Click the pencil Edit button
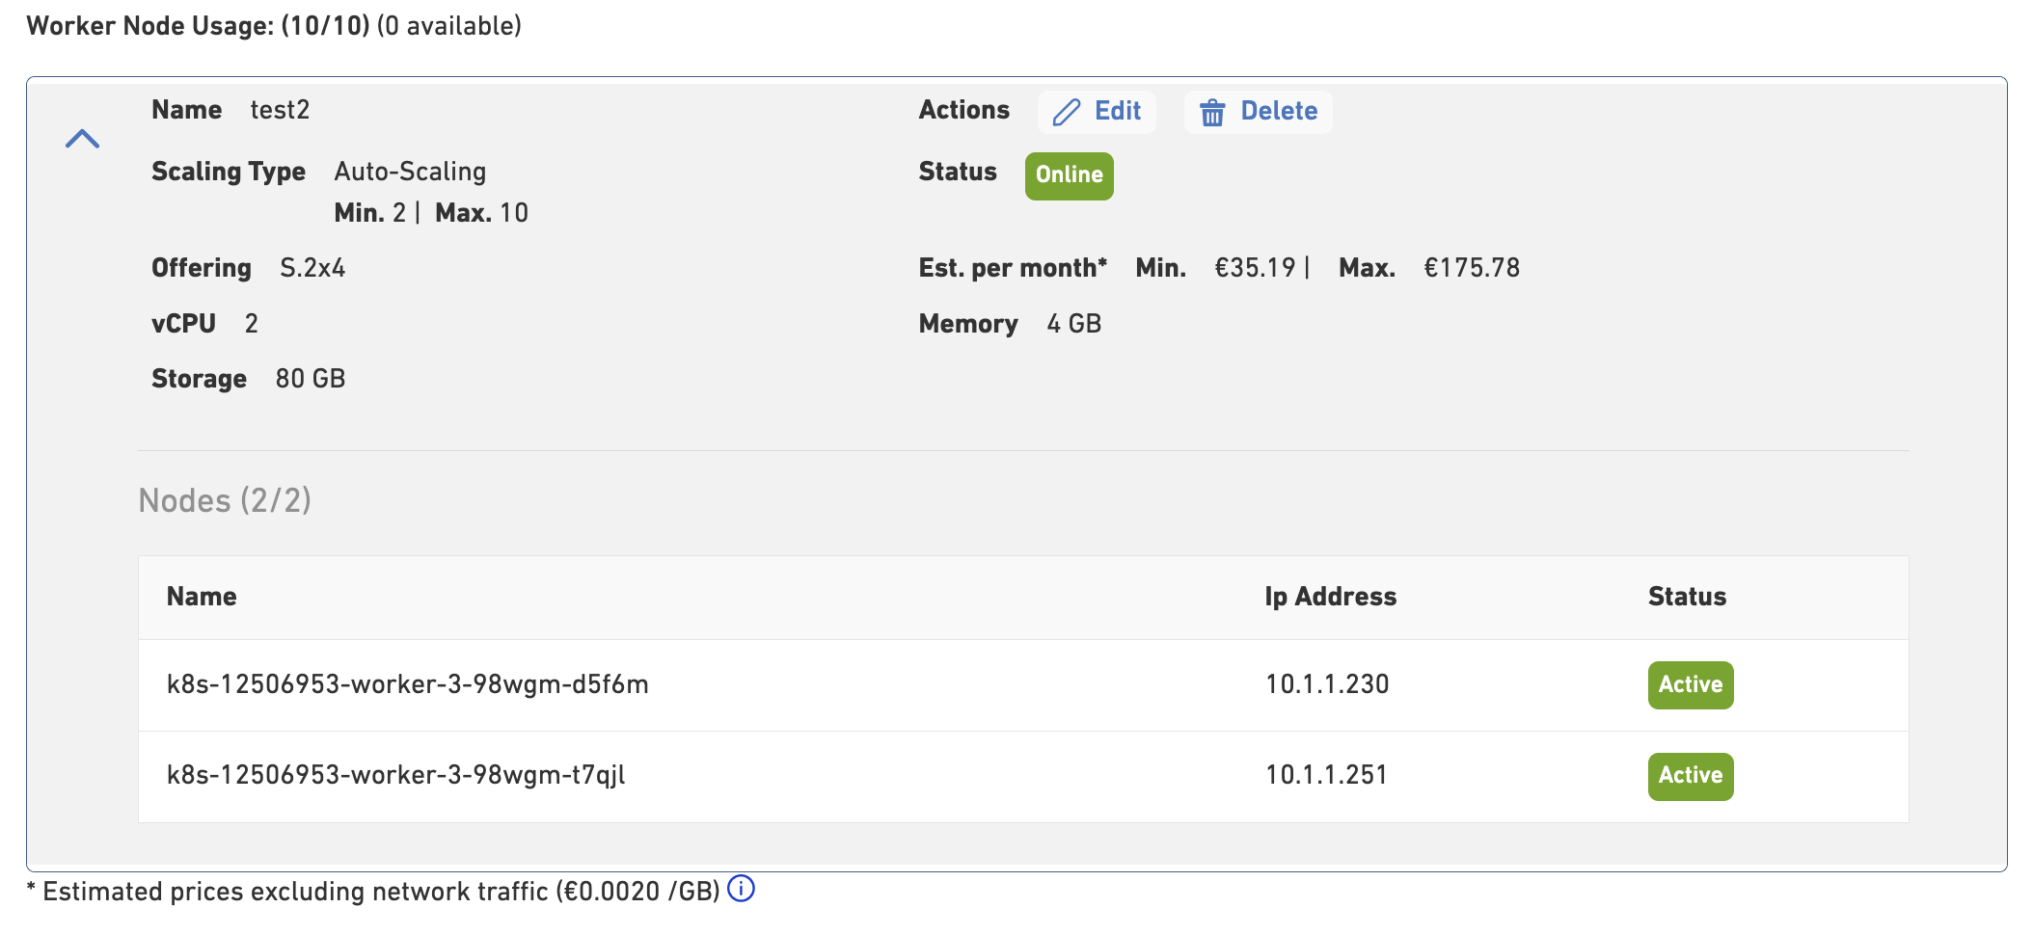This screenshot has height=935, width=2033. [1097, 112]
